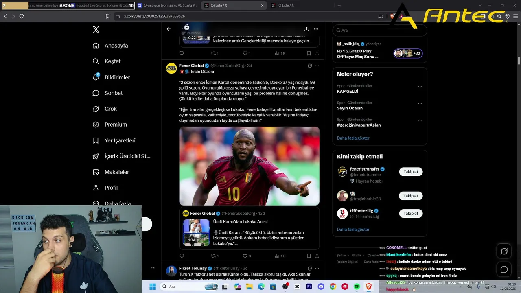Click the X logo in the sidebar

pyautogui.click(x=96, y=30)
